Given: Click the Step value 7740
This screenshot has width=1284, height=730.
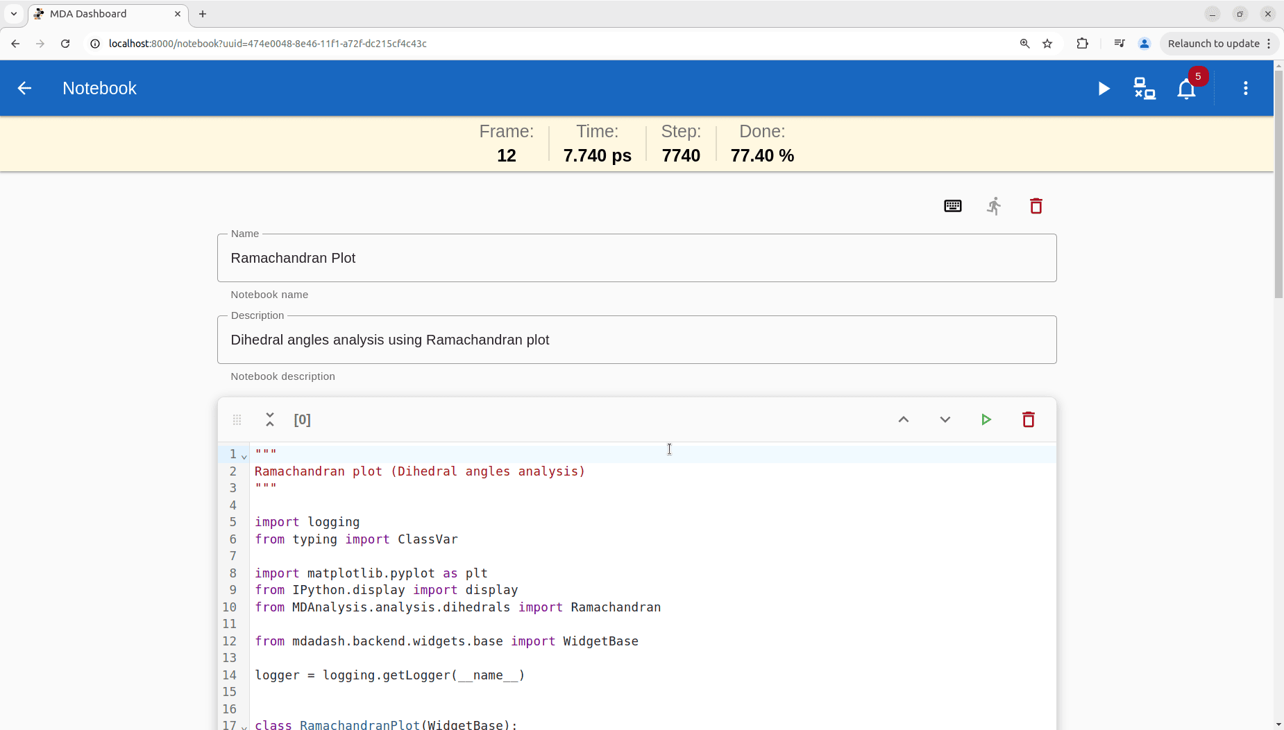Looking at the screenshot, I should [681, 155].
